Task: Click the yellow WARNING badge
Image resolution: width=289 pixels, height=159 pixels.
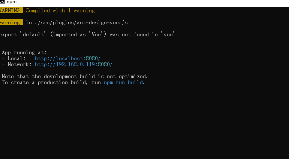Action: [11, 10]
